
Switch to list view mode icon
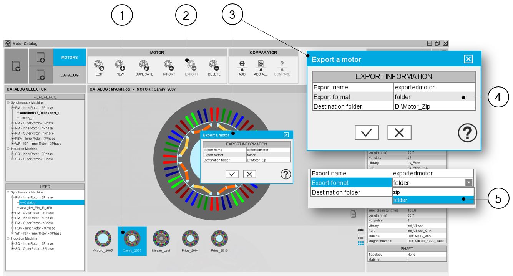coord(360,236)
